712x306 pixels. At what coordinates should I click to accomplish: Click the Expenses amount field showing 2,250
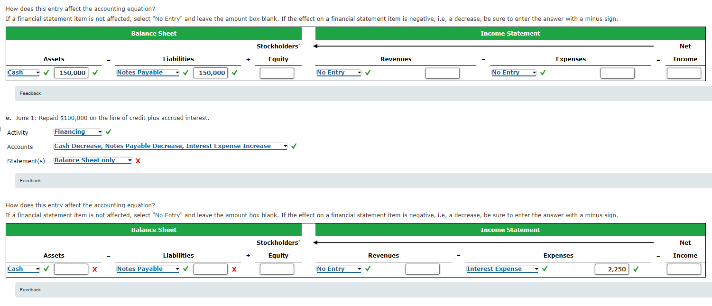click(612, 269)
